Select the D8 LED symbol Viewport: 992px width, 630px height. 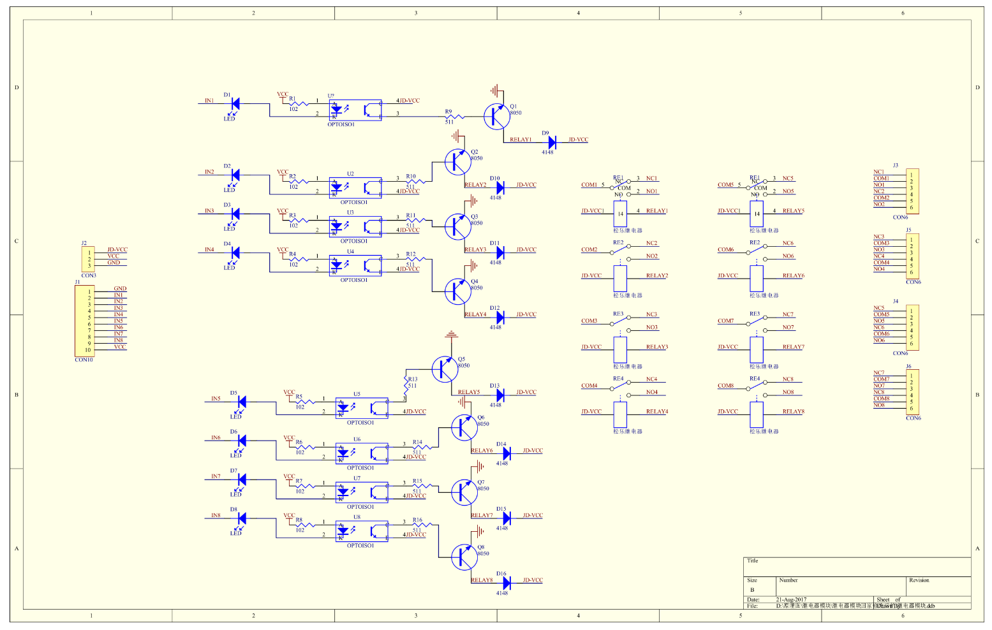pyautogui.click(x=241, y=519)
